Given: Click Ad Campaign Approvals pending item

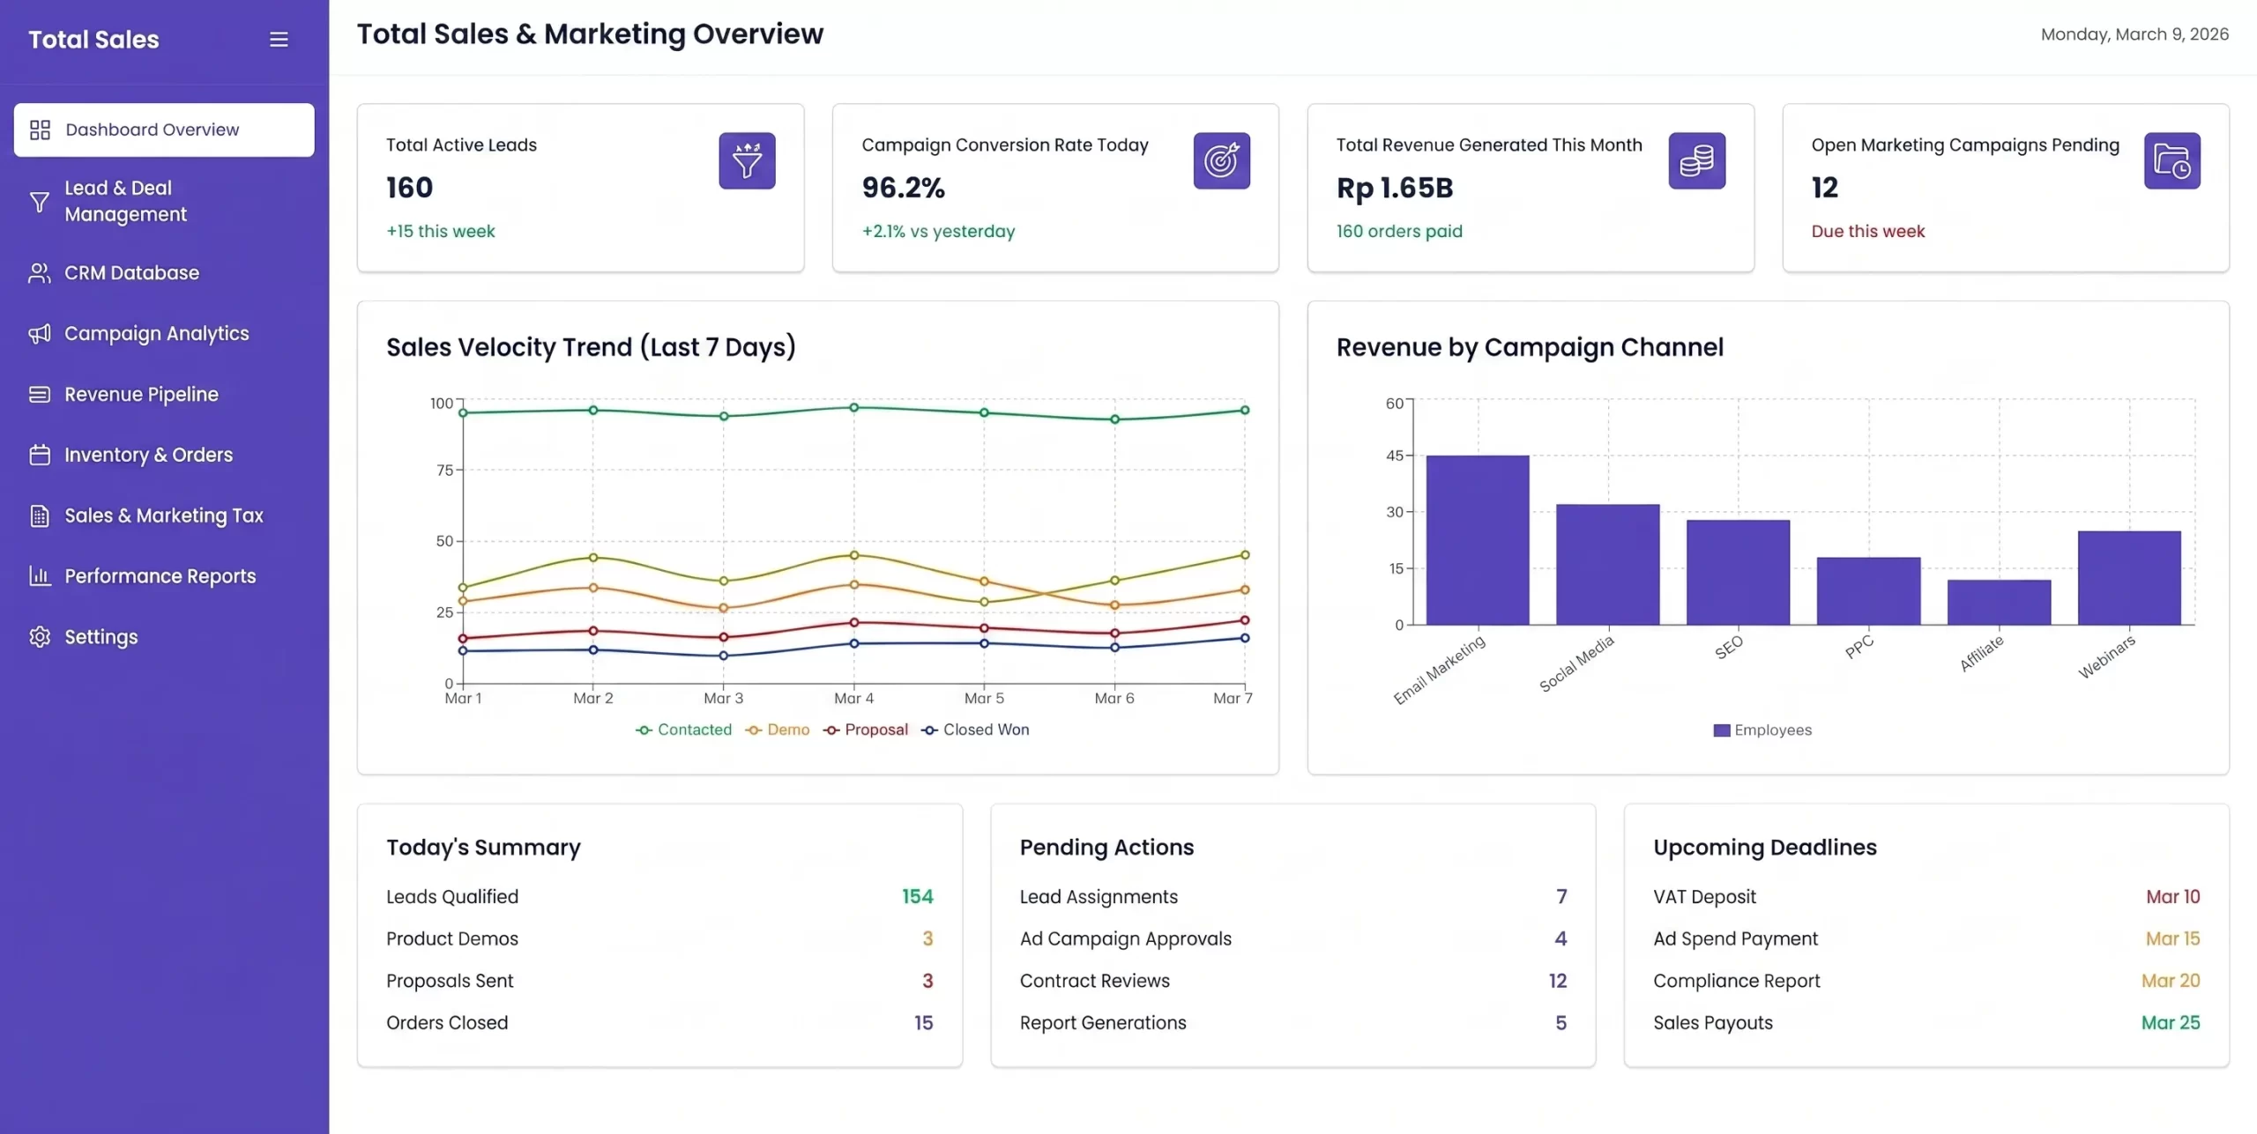Looking at the screenshot, I should tap(1293, 939).
